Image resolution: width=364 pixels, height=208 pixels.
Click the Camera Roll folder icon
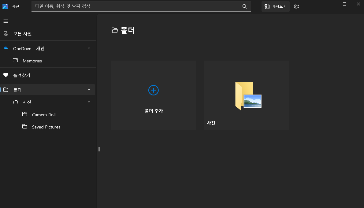(x=25, y=114)
